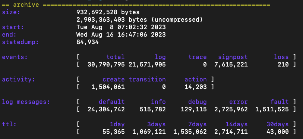This screenshot has width=303, height=139.
Task: Click the action value 14,203
Action: coord(196,87)
